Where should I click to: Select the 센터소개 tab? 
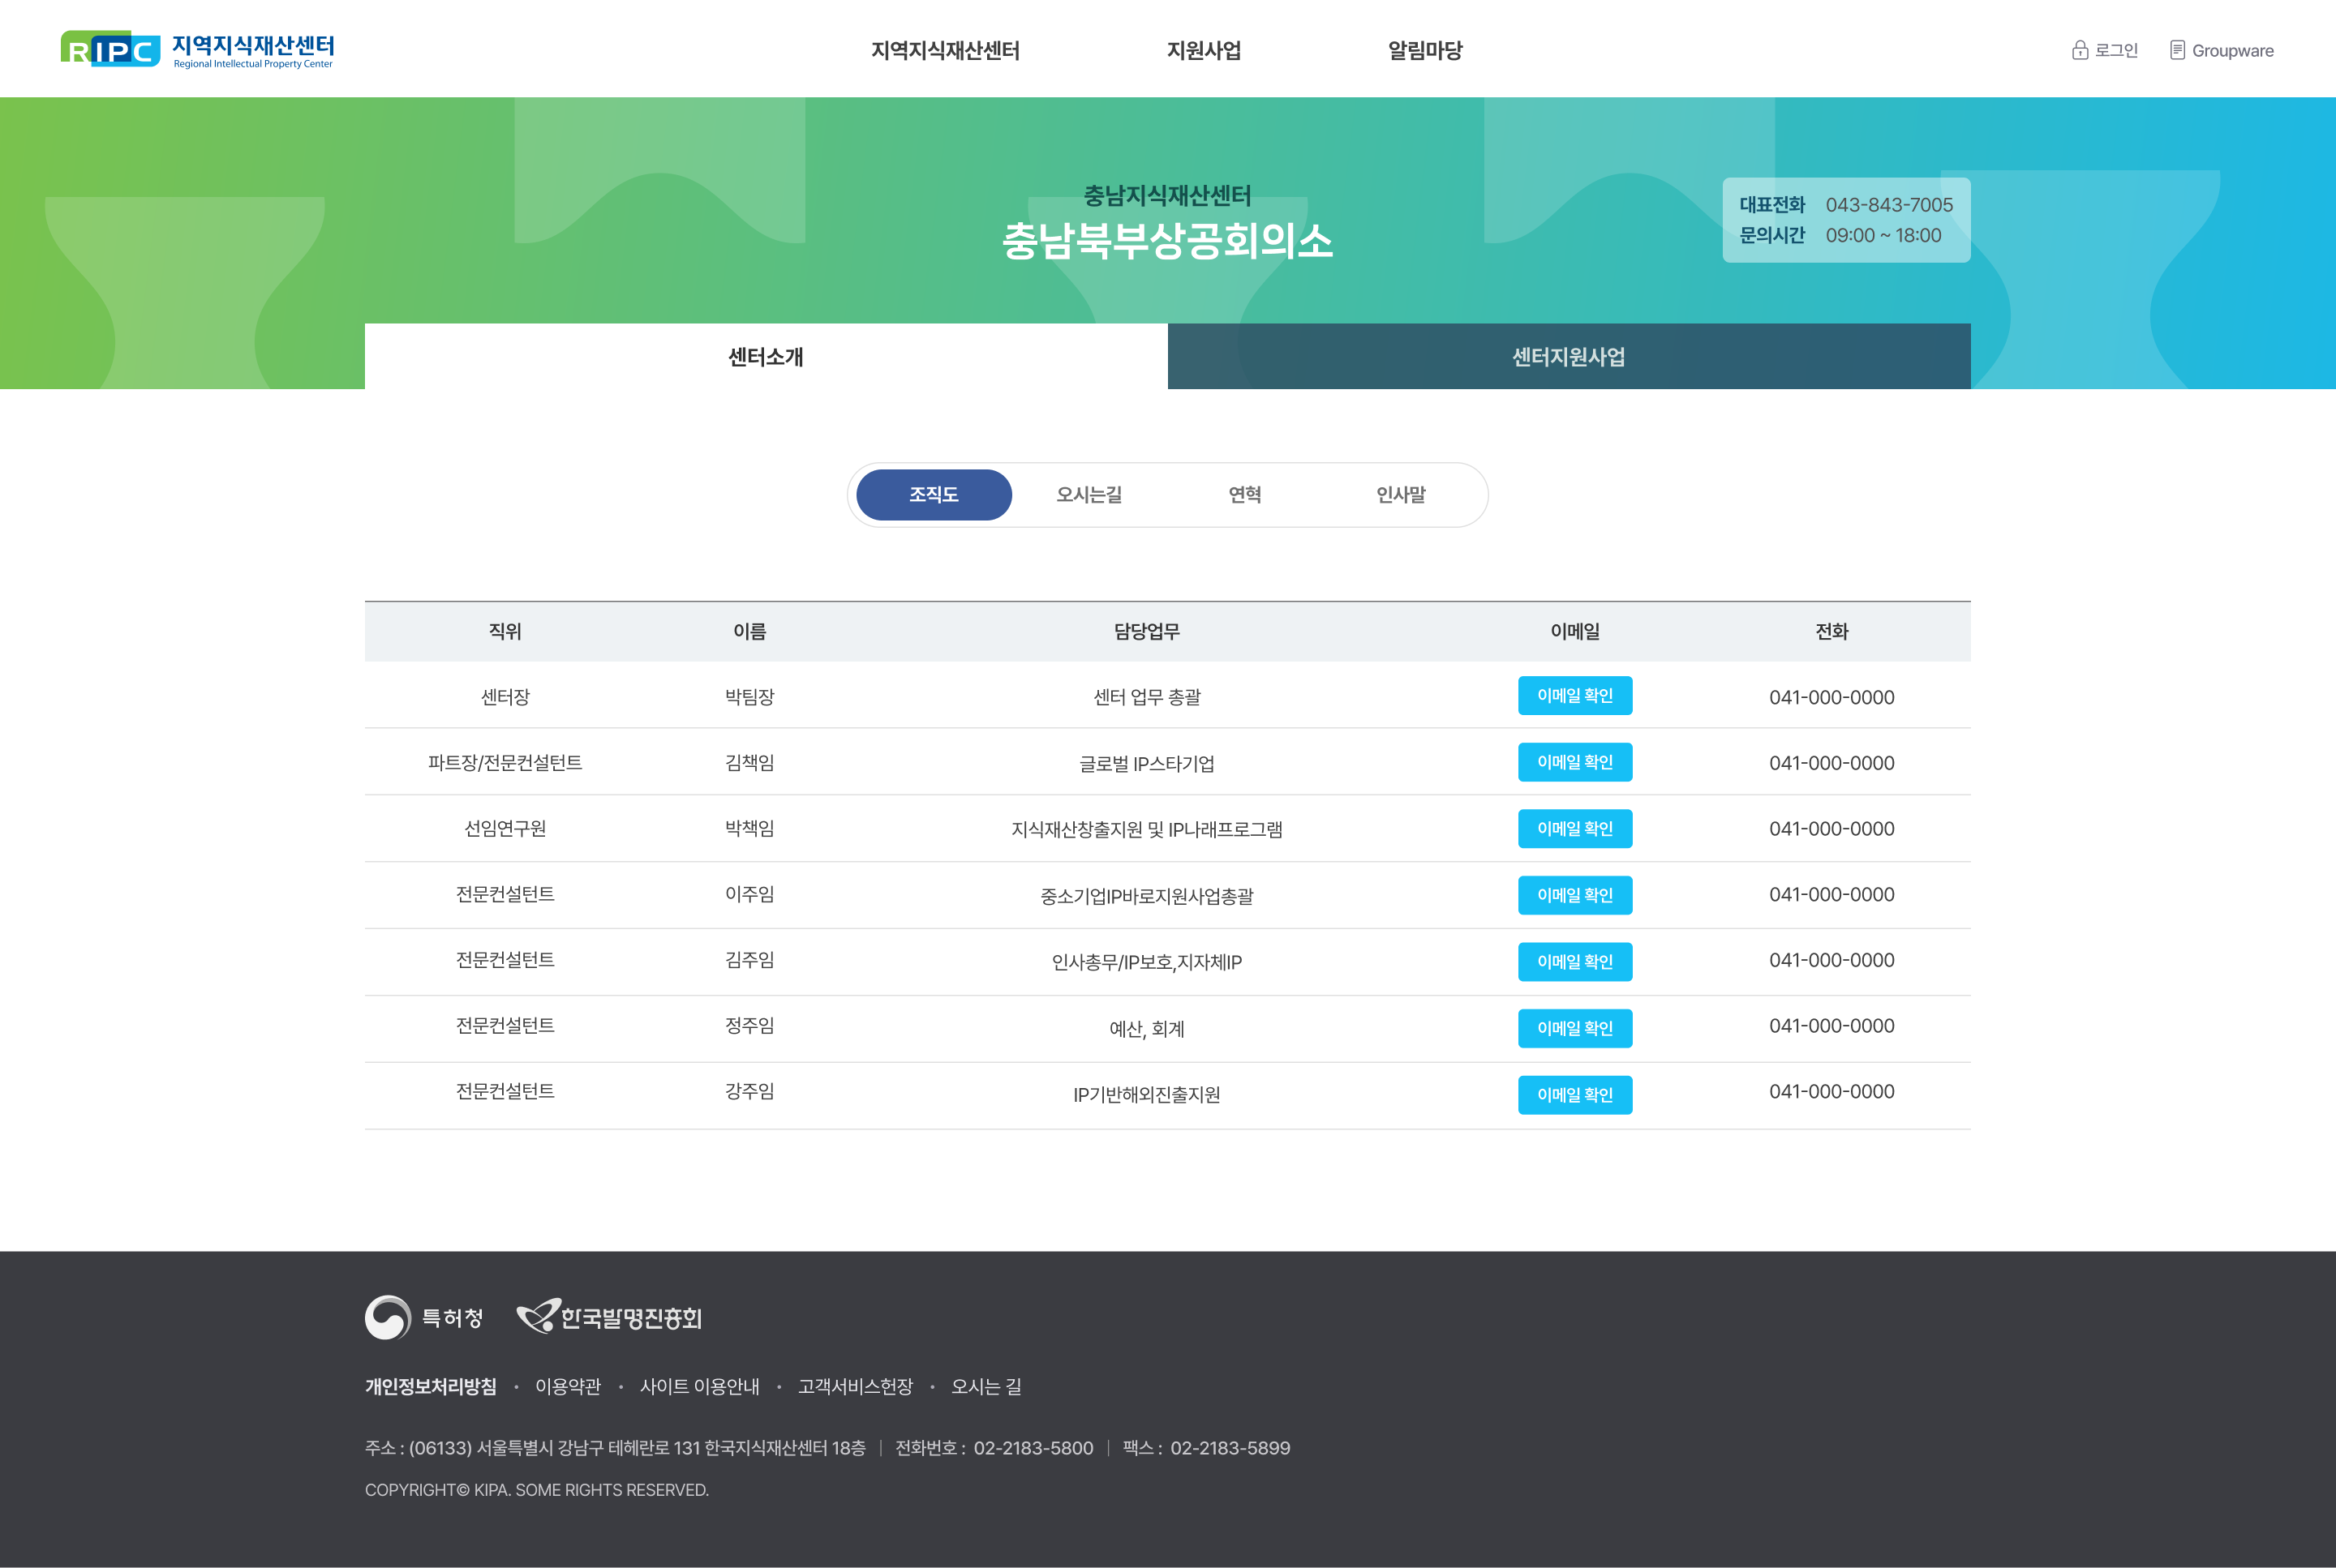[766, 357]
